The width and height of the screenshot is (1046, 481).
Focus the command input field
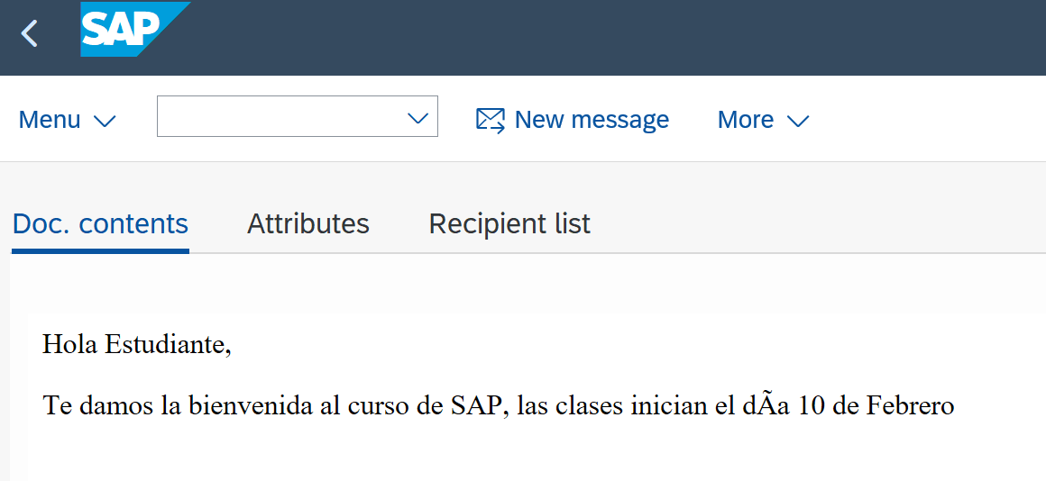pos(280,117)
